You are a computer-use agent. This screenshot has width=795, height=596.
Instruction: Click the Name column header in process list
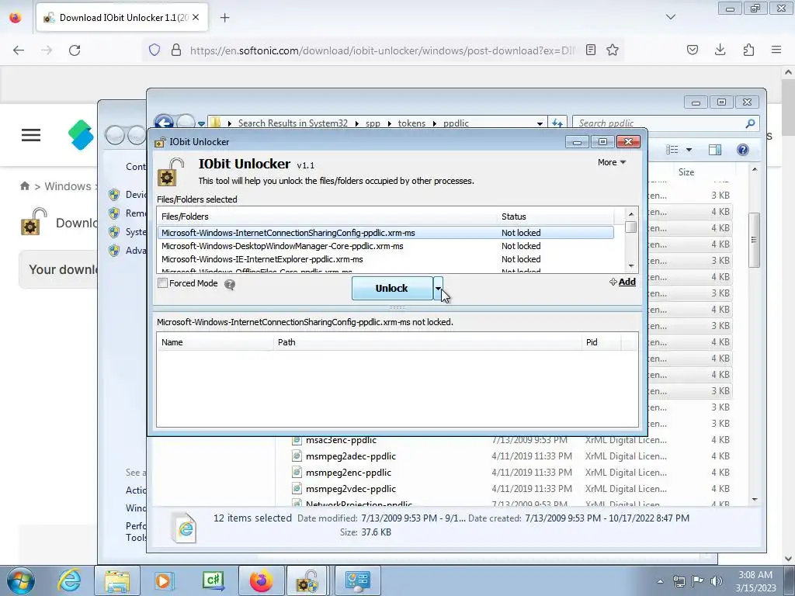tap(215, 342)
